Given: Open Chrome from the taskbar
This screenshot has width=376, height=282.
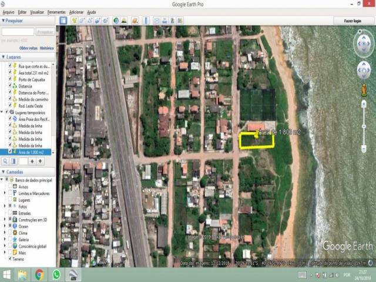Looking at the screenshot, I should (x=39, y=274).
